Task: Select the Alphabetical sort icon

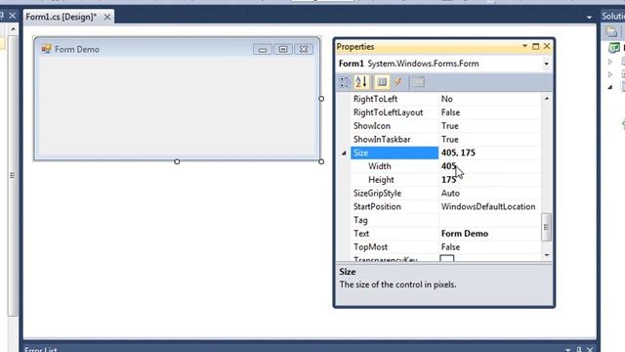Action: point(362,82)
